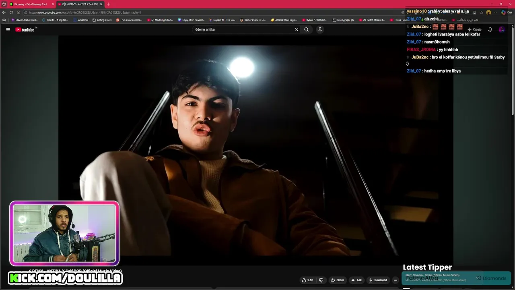Dislike the video with thumbs down
515x290 pixels.
coord(321,280)
